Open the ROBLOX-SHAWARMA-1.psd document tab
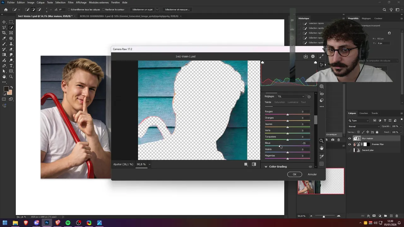404x227 pixels. (x=129, y=16)
